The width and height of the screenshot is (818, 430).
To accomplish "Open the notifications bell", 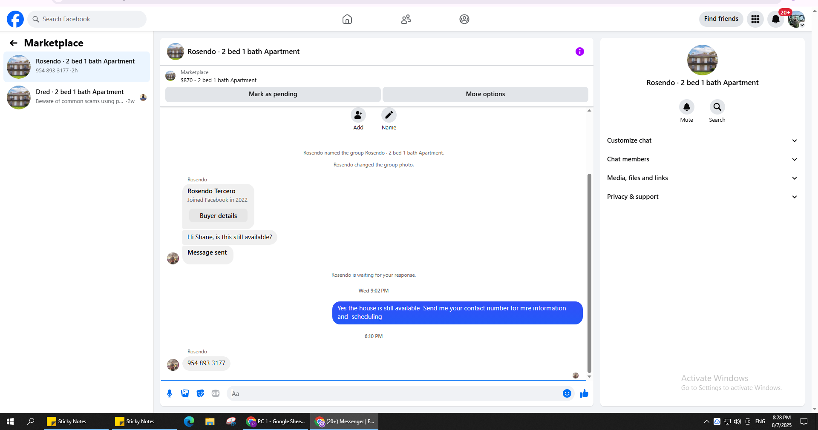I will pyautogui.click(x=776, y=19).
